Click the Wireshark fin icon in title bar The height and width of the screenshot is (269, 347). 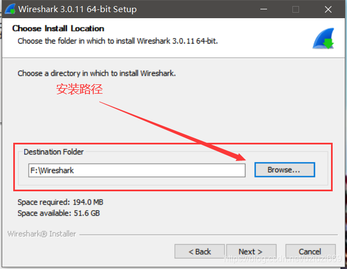point(10,9)
